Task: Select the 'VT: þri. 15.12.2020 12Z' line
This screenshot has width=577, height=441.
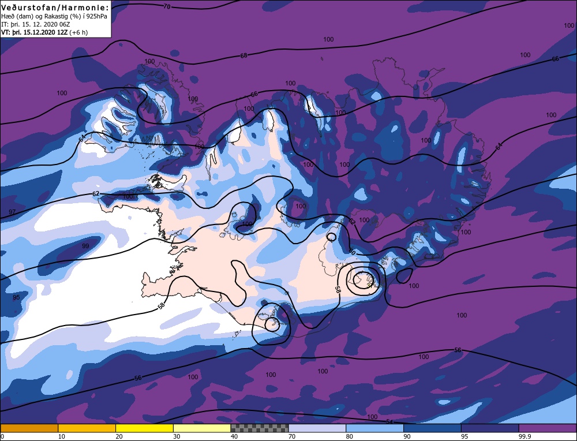Action: point(44,32)
